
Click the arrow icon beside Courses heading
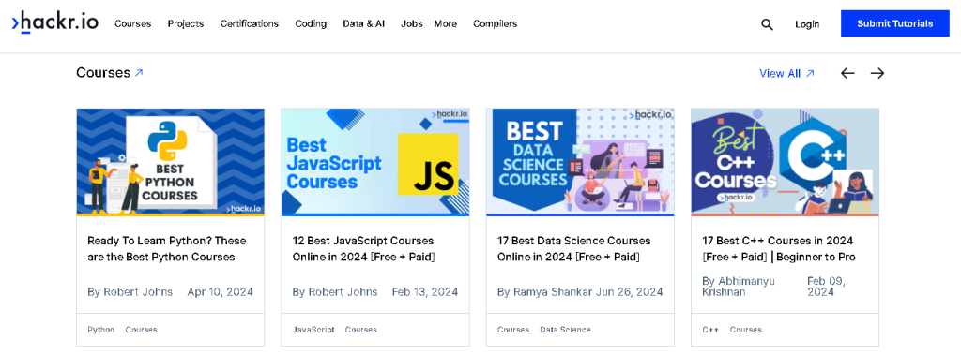coord(139,73)
